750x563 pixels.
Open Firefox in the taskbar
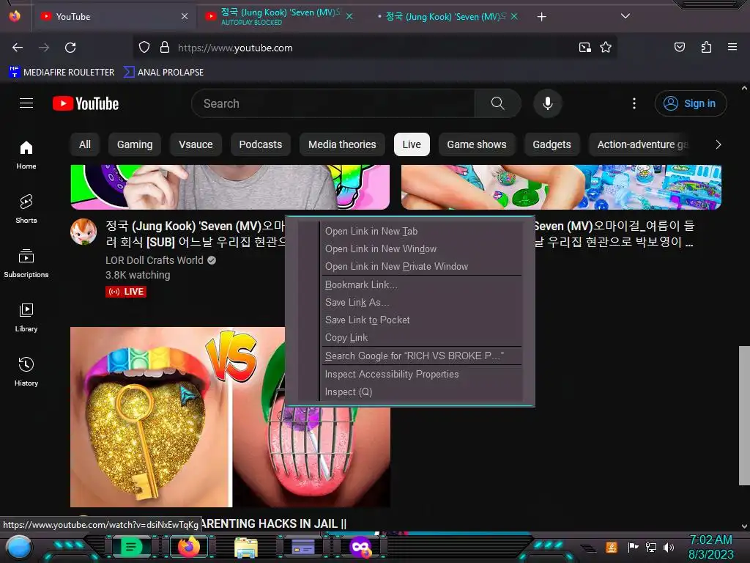188,547
